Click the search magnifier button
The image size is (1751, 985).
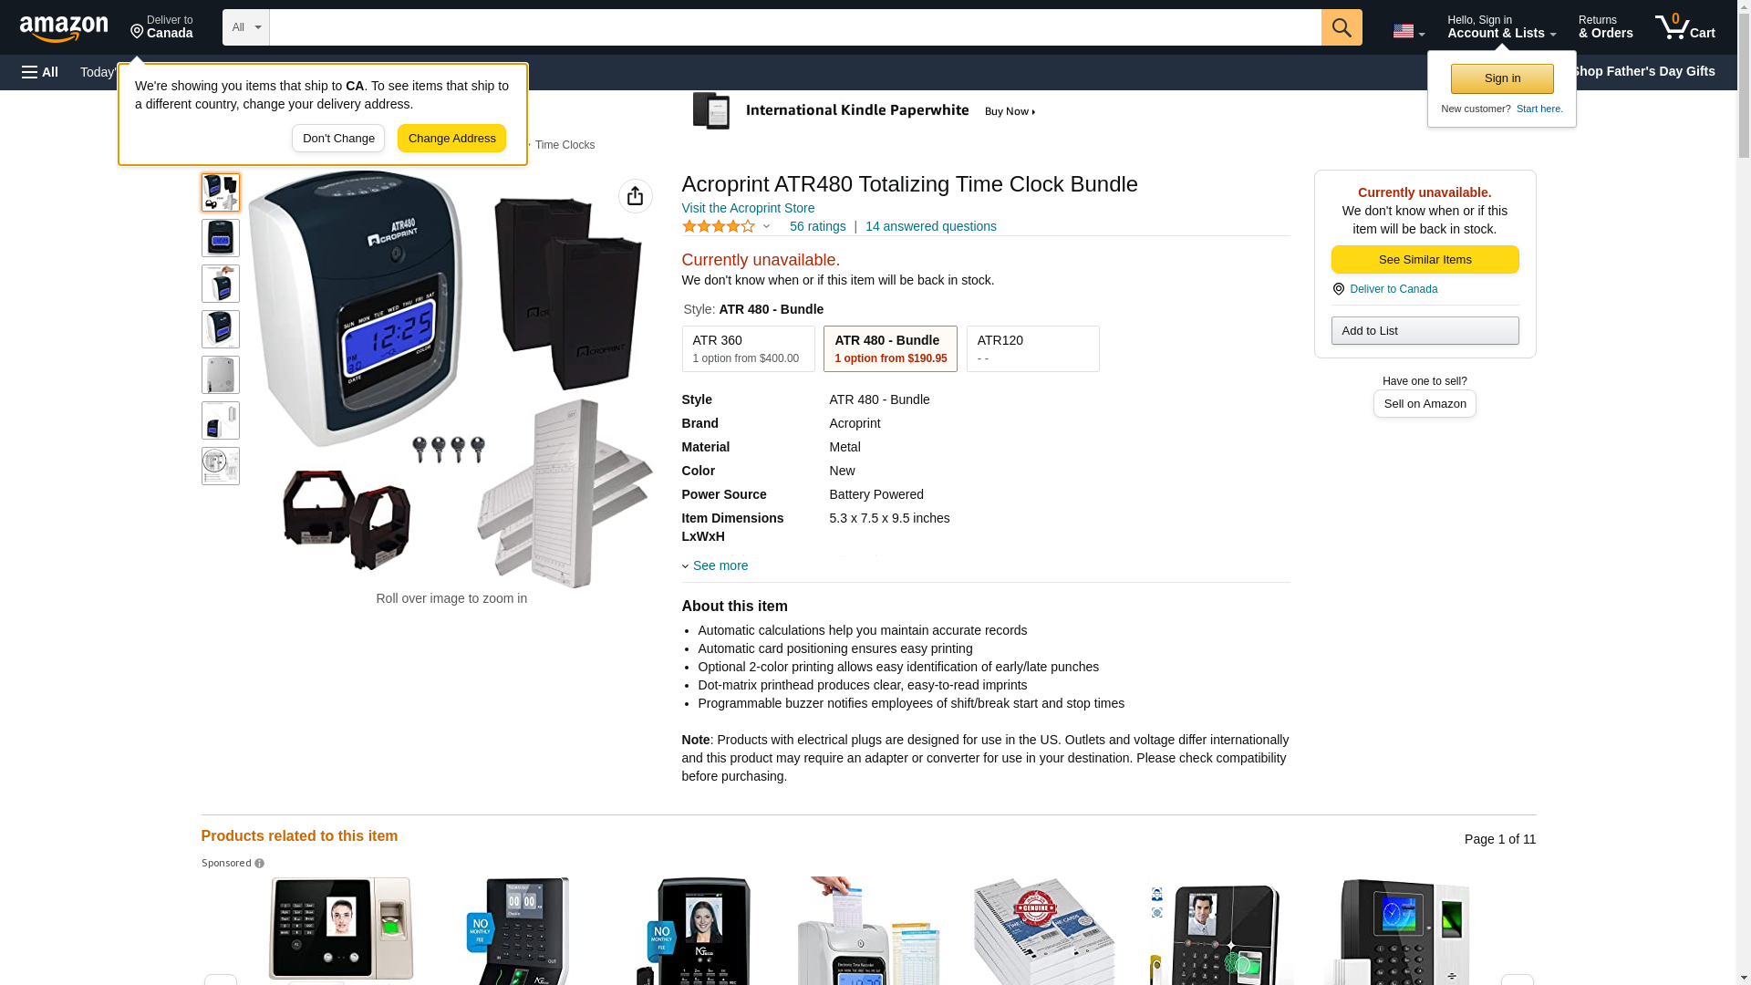1342,27
